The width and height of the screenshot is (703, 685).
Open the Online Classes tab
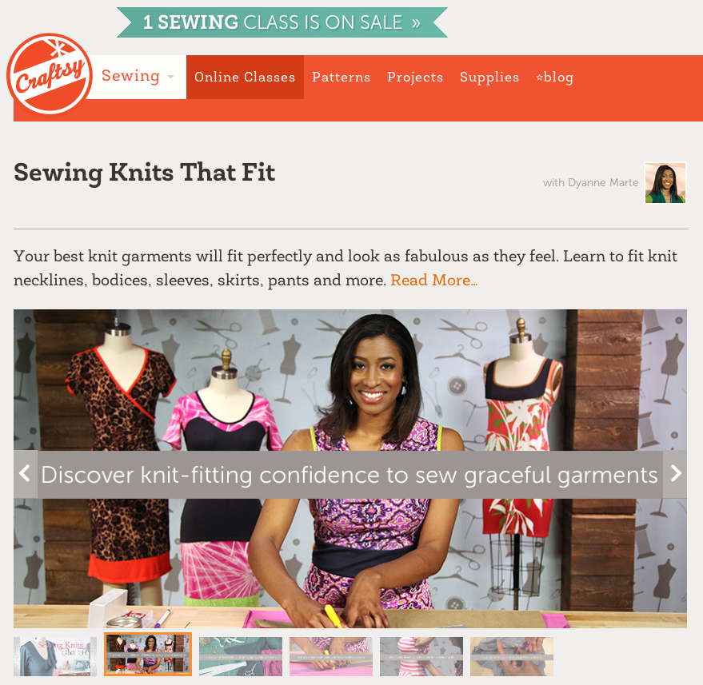(245, 77)
